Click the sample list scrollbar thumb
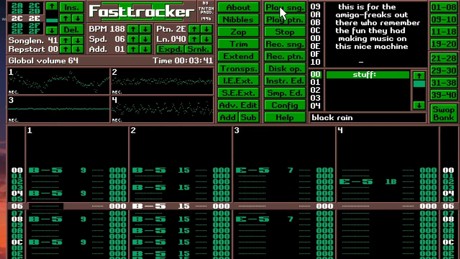The image size is (460, 259). click(419, 84)
